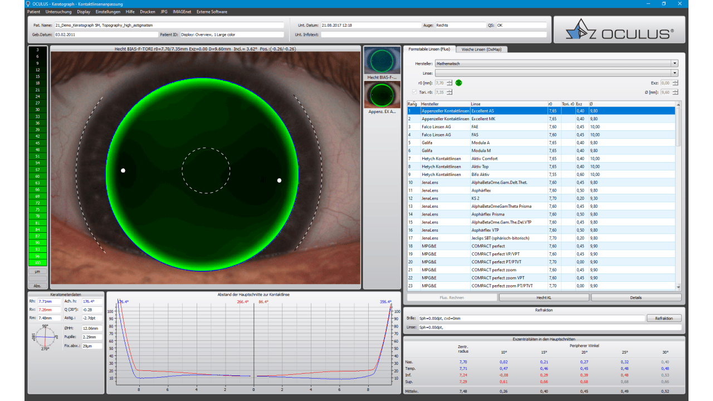Open the IMAGEnet menu
Image resolution: width=713 pixels, height=401 pixels.
point(182,11)
